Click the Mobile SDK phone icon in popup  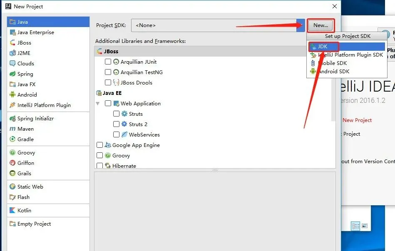click(313, 63)
